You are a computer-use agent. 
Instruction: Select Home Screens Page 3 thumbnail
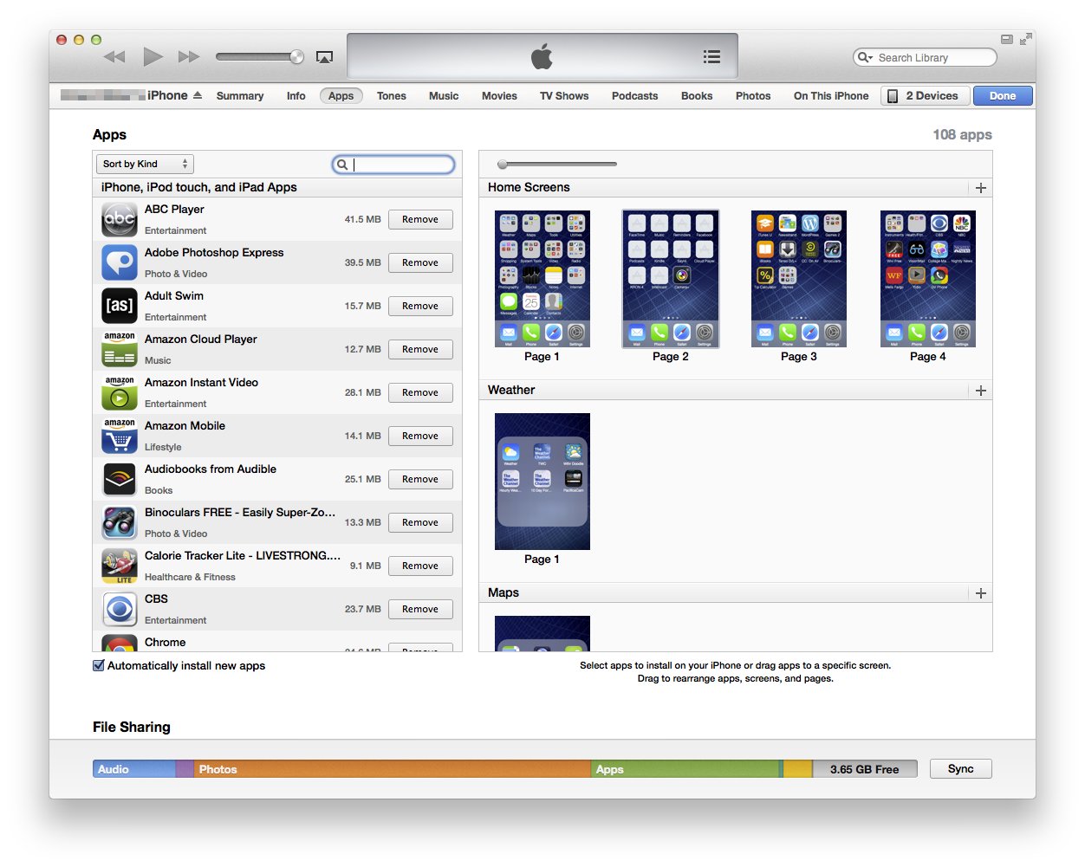(x=799, y=279)
